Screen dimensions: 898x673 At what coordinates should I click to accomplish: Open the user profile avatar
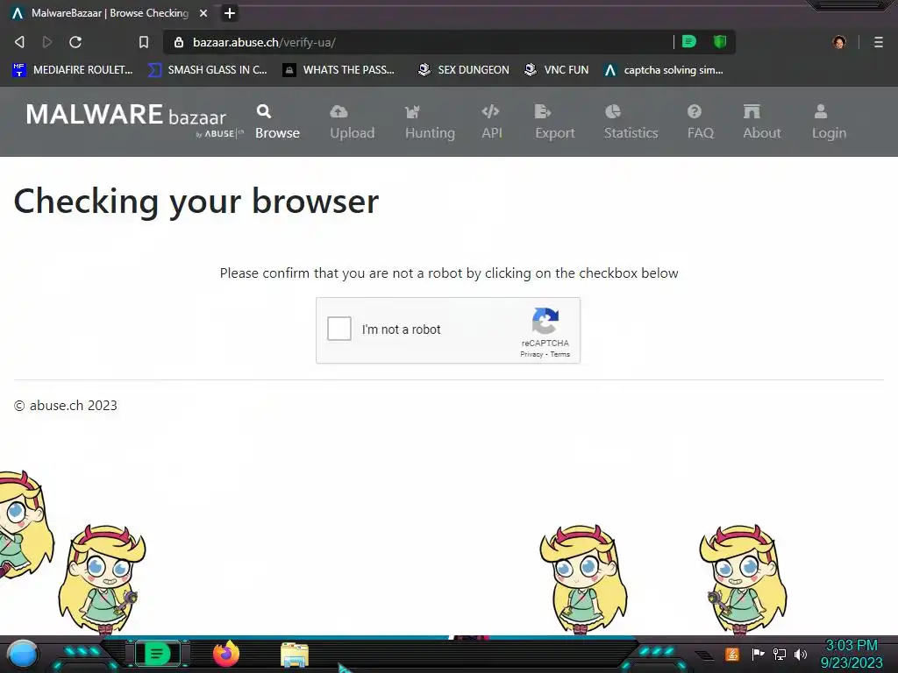(x=839, y=42)
